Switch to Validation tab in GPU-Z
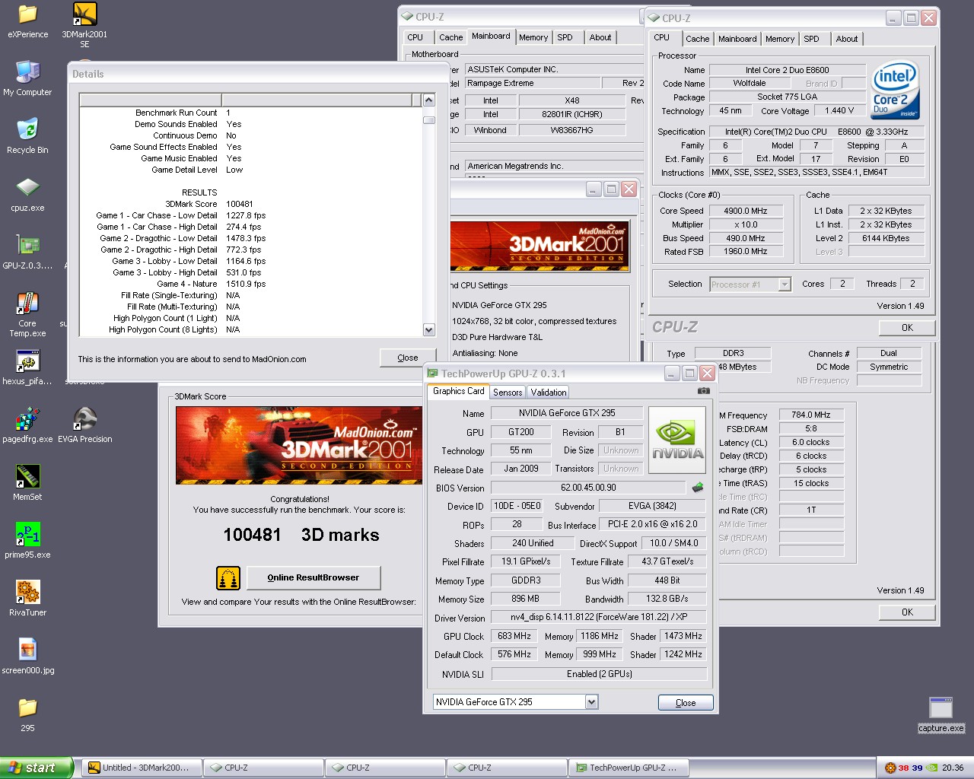The image size is (974, 779). (x=549, y=393)
